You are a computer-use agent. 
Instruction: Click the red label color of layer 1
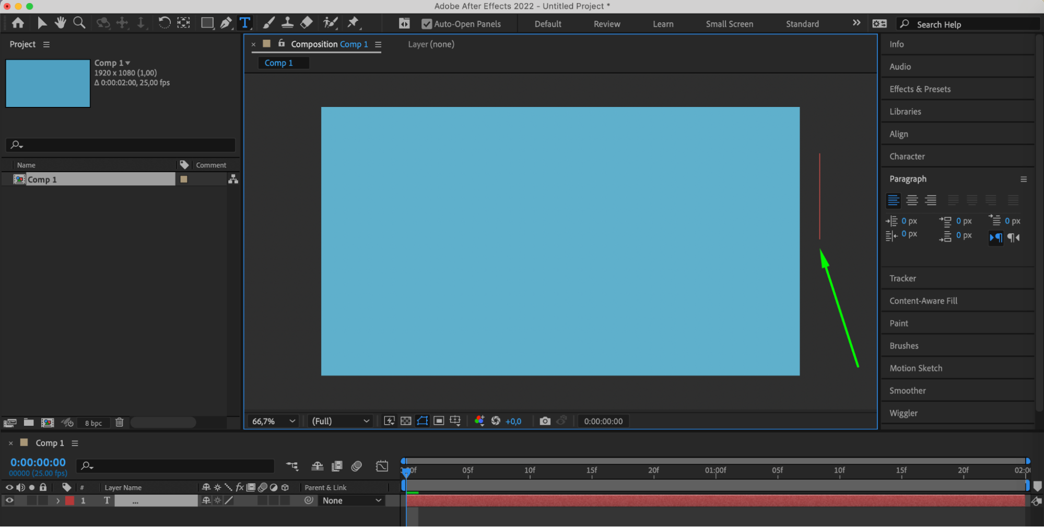pos(70,501)
